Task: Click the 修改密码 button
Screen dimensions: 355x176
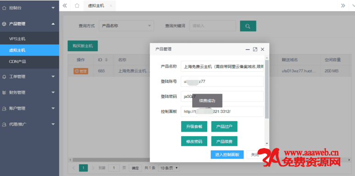Action: click(194, 141)
